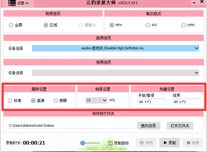Stop recording with the 结束 button
The height and width of the screenshot is (152, 207).
point(193,143)
